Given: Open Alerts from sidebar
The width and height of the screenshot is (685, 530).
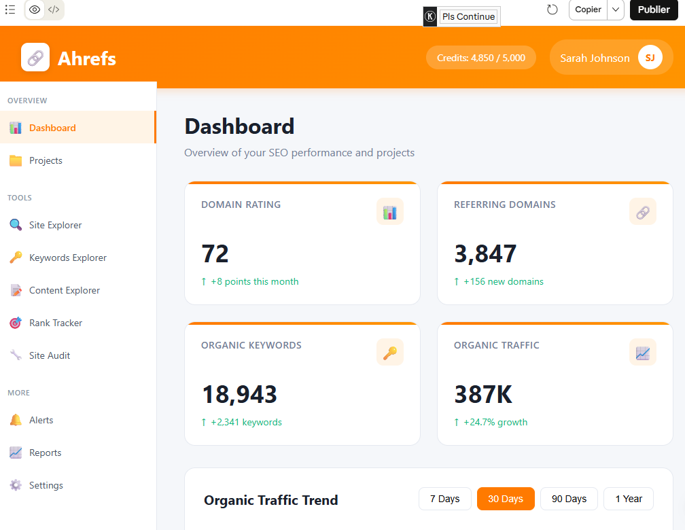Looking at the screenshot, I should click(x=77, y=420).
